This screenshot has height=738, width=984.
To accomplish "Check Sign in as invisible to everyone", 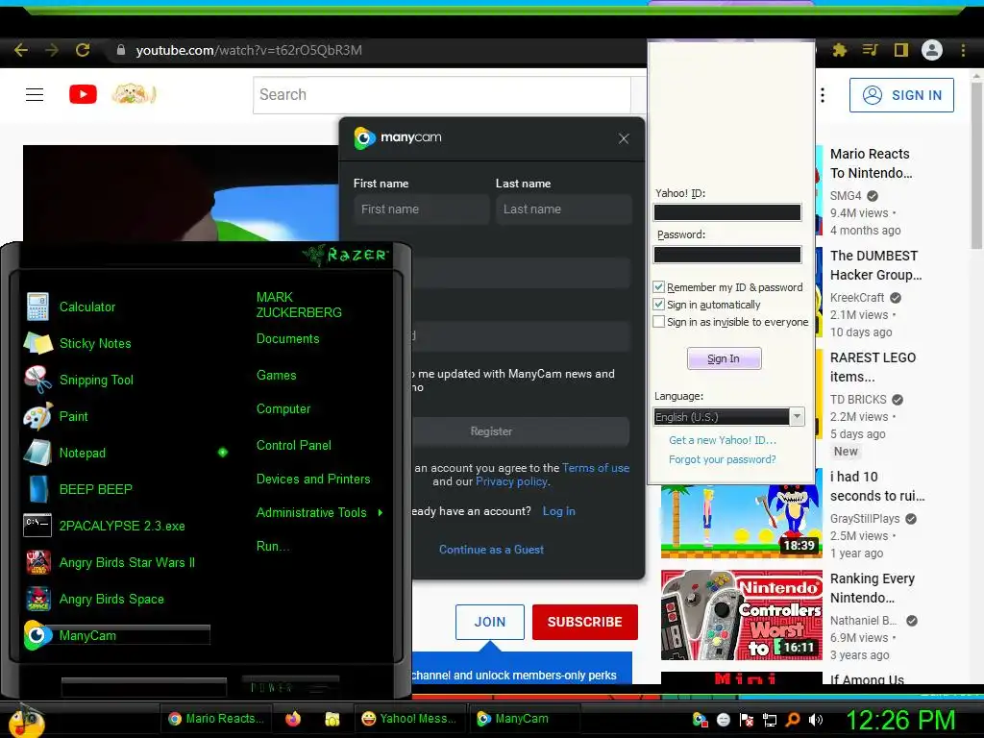I will click(x=658, y=322).
